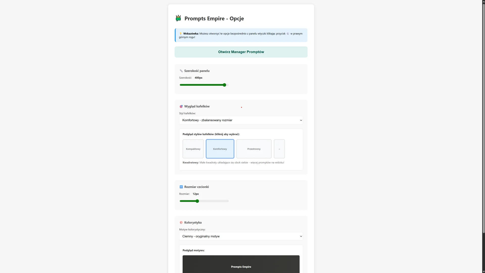Choose the Kompaktowy tile style
485x273 pixels.
tap(193, 149)
